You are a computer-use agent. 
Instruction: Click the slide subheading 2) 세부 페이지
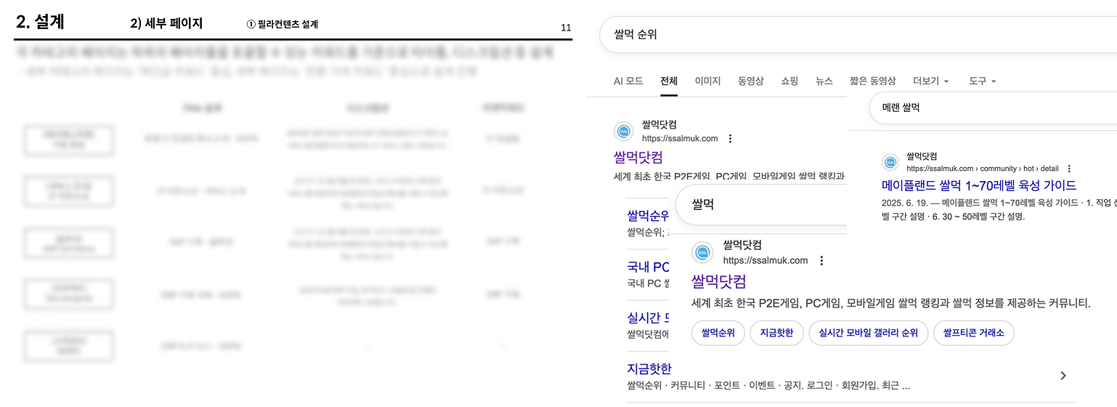tap(166, 23)
